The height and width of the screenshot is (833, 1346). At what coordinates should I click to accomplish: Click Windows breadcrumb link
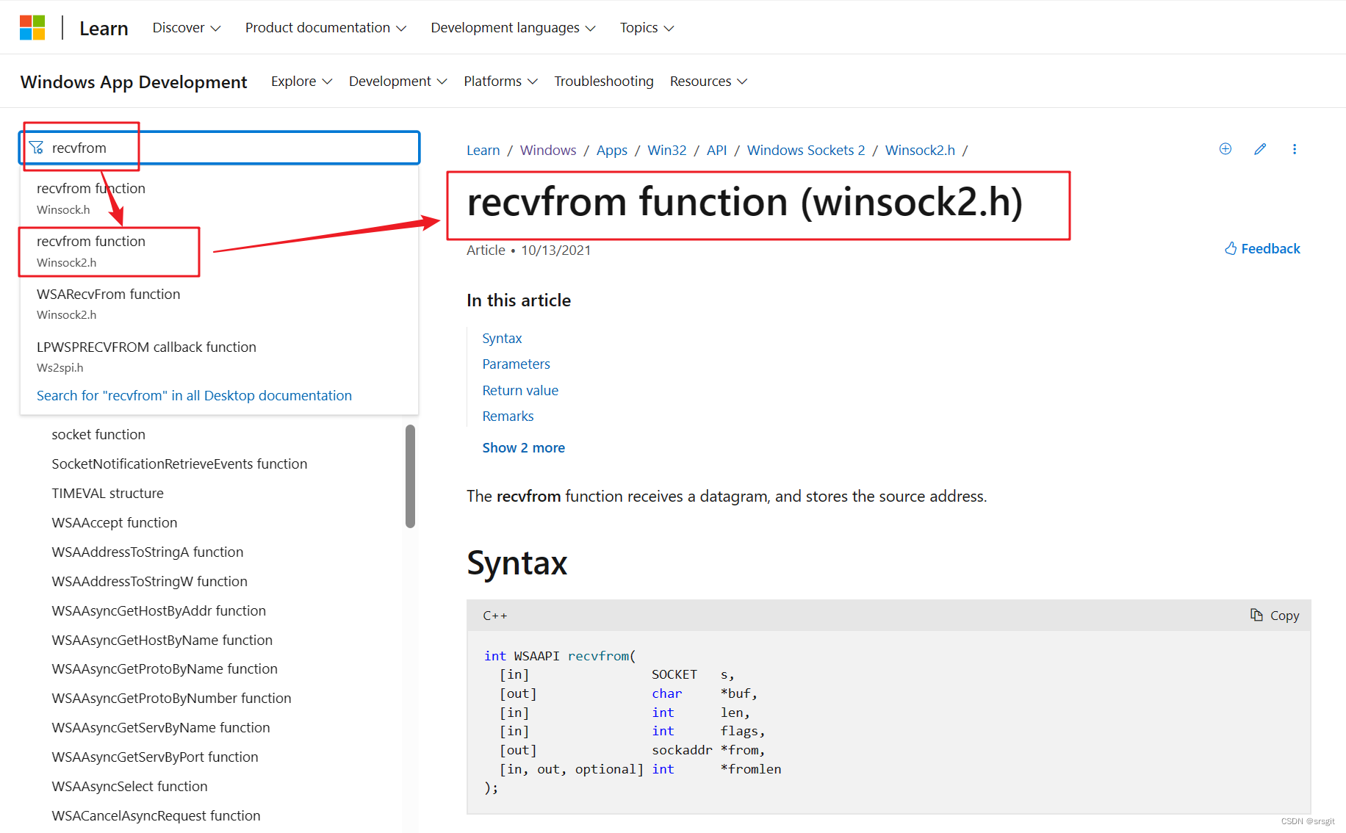coord(548,150)
